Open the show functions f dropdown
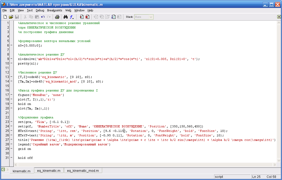The image size is (282, 180). tap(72, 17)
